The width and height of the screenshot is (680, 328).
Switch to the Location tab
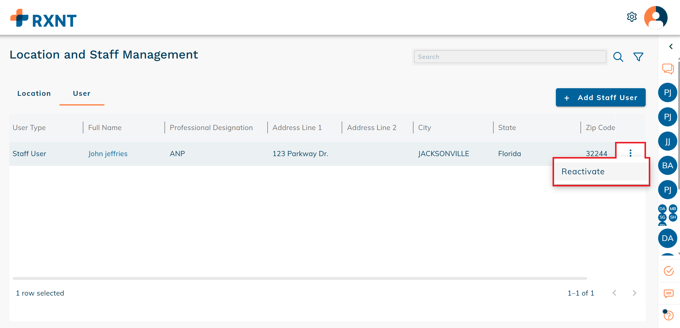[x=34, y=93]
